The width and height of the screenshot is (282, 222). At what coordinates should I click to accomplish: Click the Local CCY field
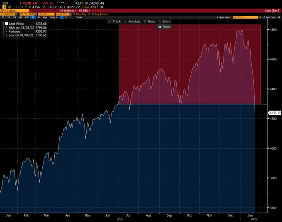(62, 14)
